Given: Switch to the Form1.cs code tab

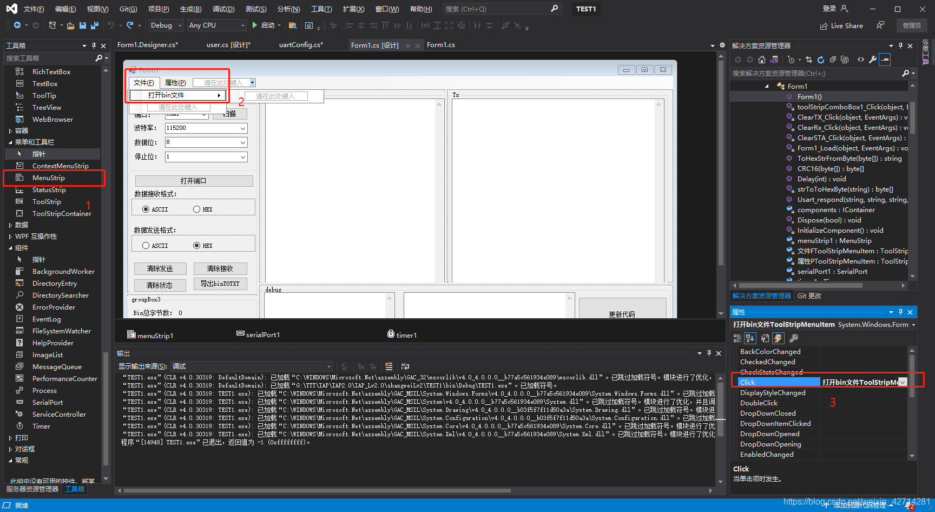Looking at the screenshot, I should (440, 45).
